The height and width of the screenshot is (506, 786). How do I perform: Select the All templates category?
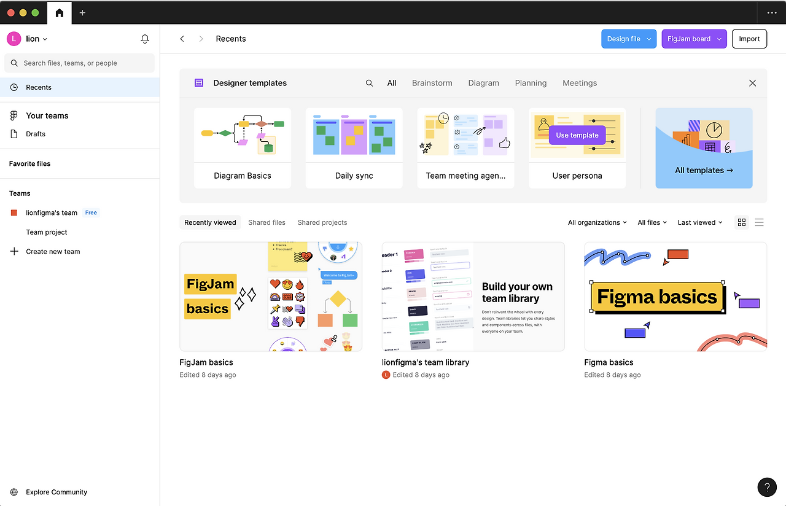(x=392, y=83)
